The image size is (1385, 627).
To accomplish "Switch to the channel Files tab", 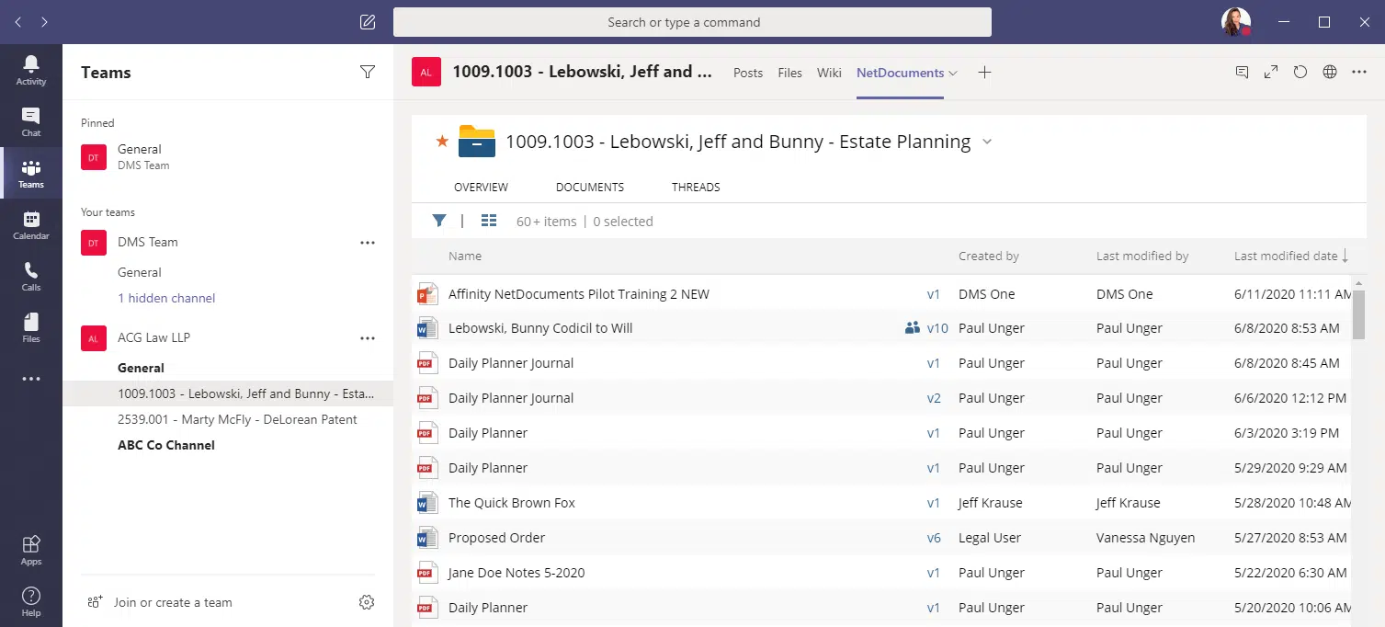I will [789, 73].
